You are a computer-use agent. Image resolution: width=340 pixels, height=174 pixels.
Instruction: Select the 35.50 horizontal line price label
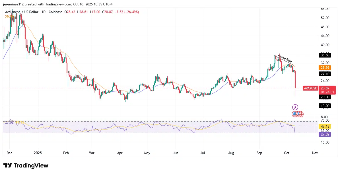(325, 55)
